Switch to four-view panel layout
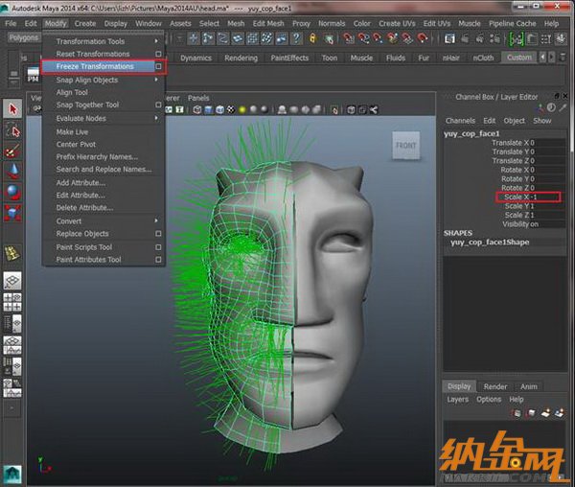This screenshot has height=487, width=575. (12, 302)
